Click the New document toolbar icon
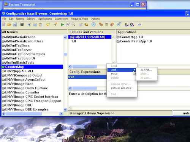The width and height of the screenshot is (190, 142). 4,24
